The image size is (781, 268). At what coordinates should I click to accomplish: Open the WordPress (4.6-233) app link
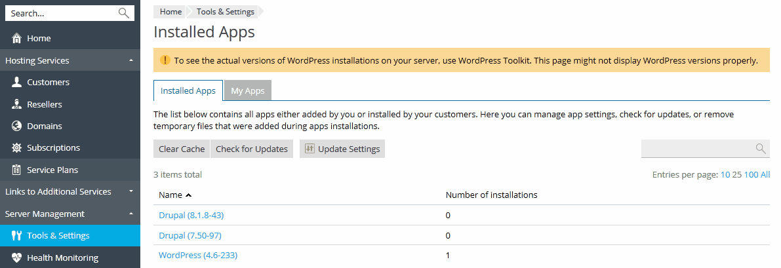pyautogui.click(x=198, y=255)
